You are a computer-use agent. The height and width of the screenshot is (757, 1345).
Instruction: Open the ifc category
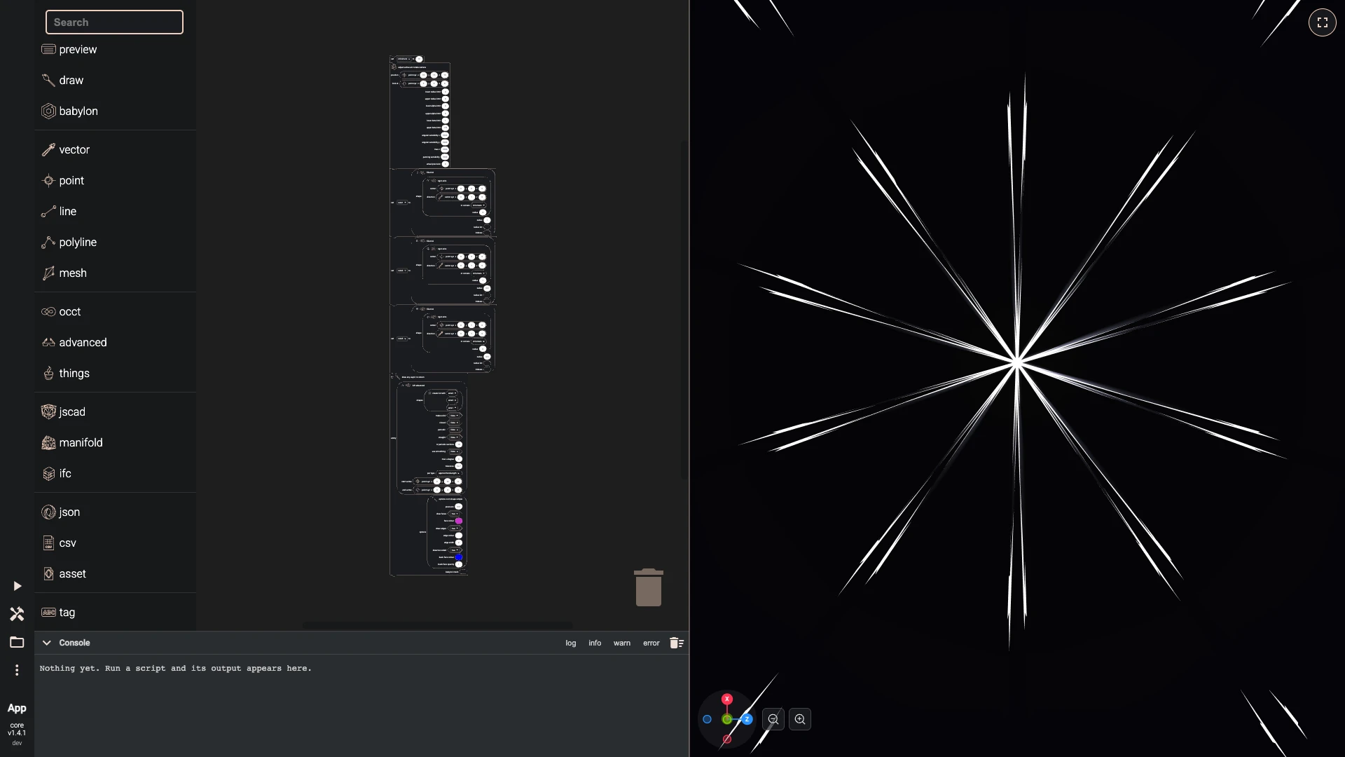(115, 473)
